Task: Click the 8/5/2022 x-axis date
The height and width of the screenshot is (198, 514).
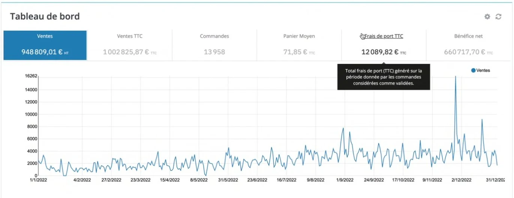Action: pos(199,180)
